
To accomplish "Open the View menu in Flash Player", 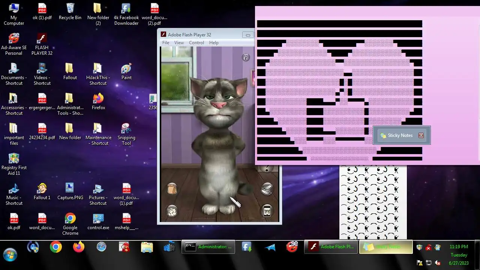I will tap(179, 43).
